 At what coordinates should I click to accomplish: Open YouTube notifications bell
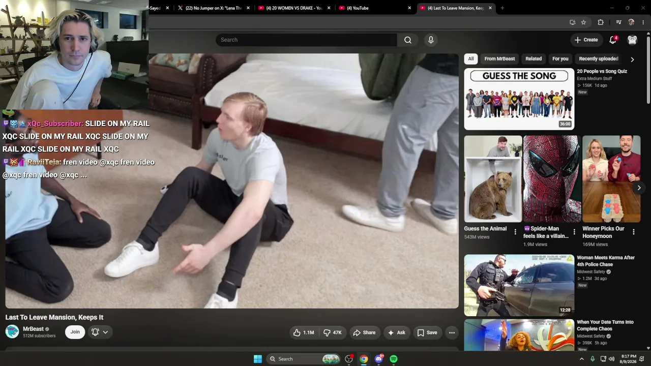[613, 40]
